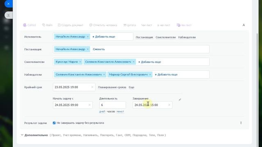This screenshot has height=147, width=262.
Task: Add another participant in Соисполнители
Action: click(x=149, y=62)
